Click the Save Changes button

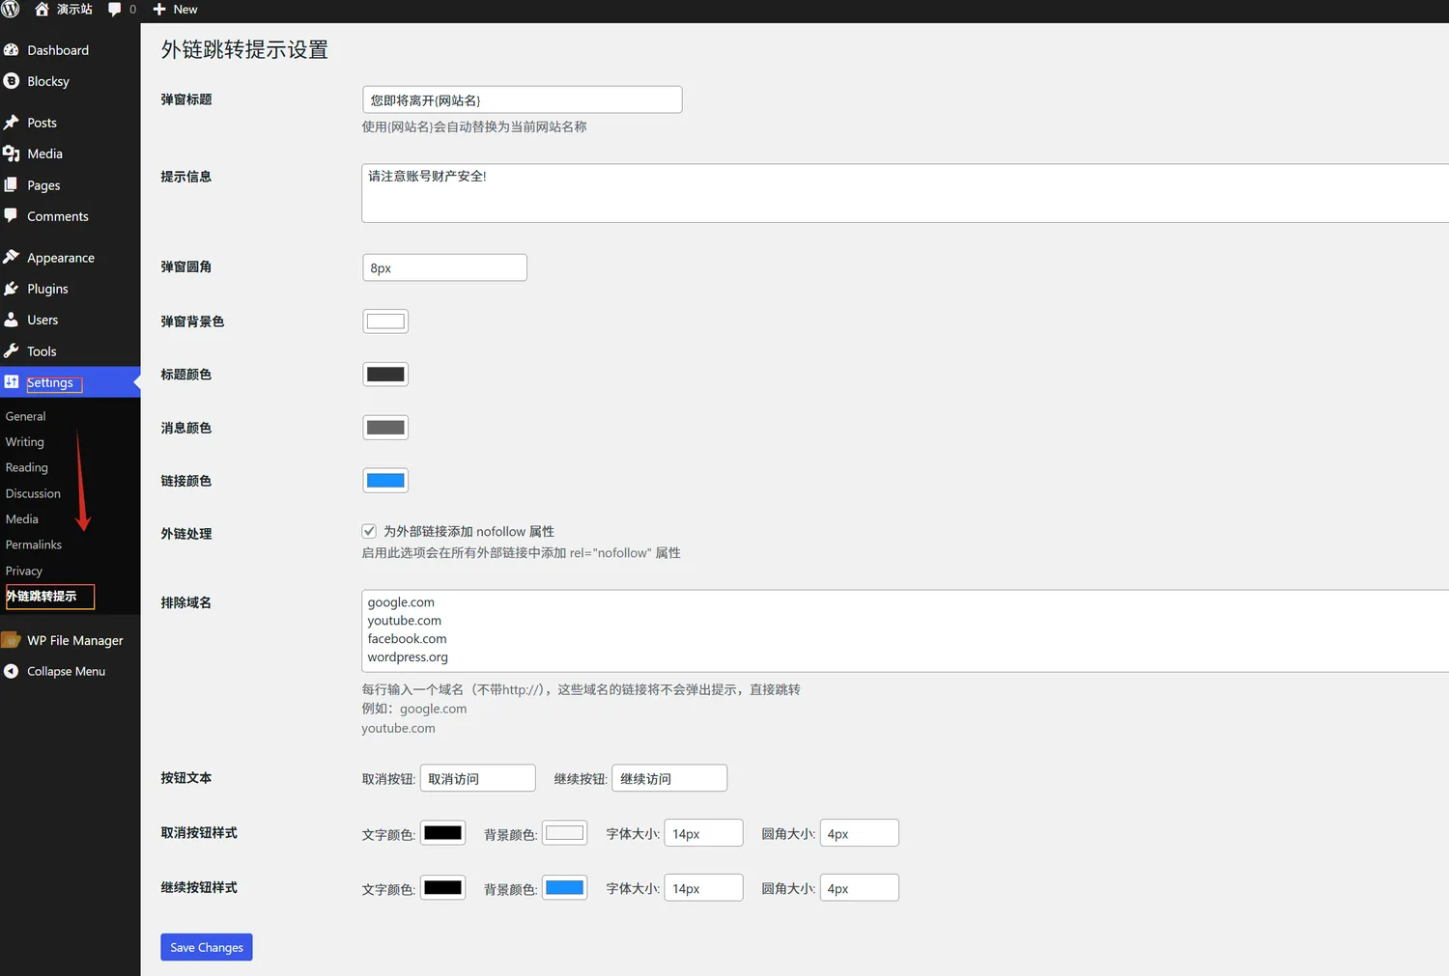point(207,947)
